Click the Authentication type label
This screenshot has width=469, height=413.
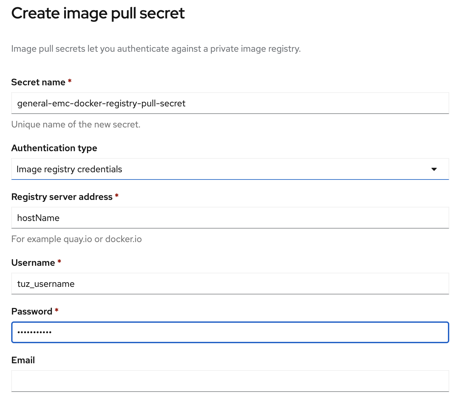(54, 148)
